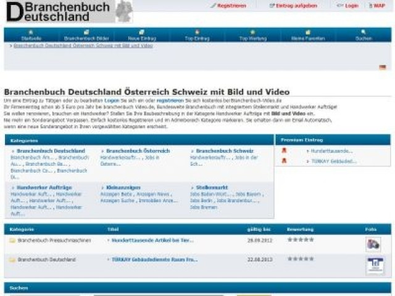
Task: Click the Neue Eintrag icon
Action: point(142,32)
